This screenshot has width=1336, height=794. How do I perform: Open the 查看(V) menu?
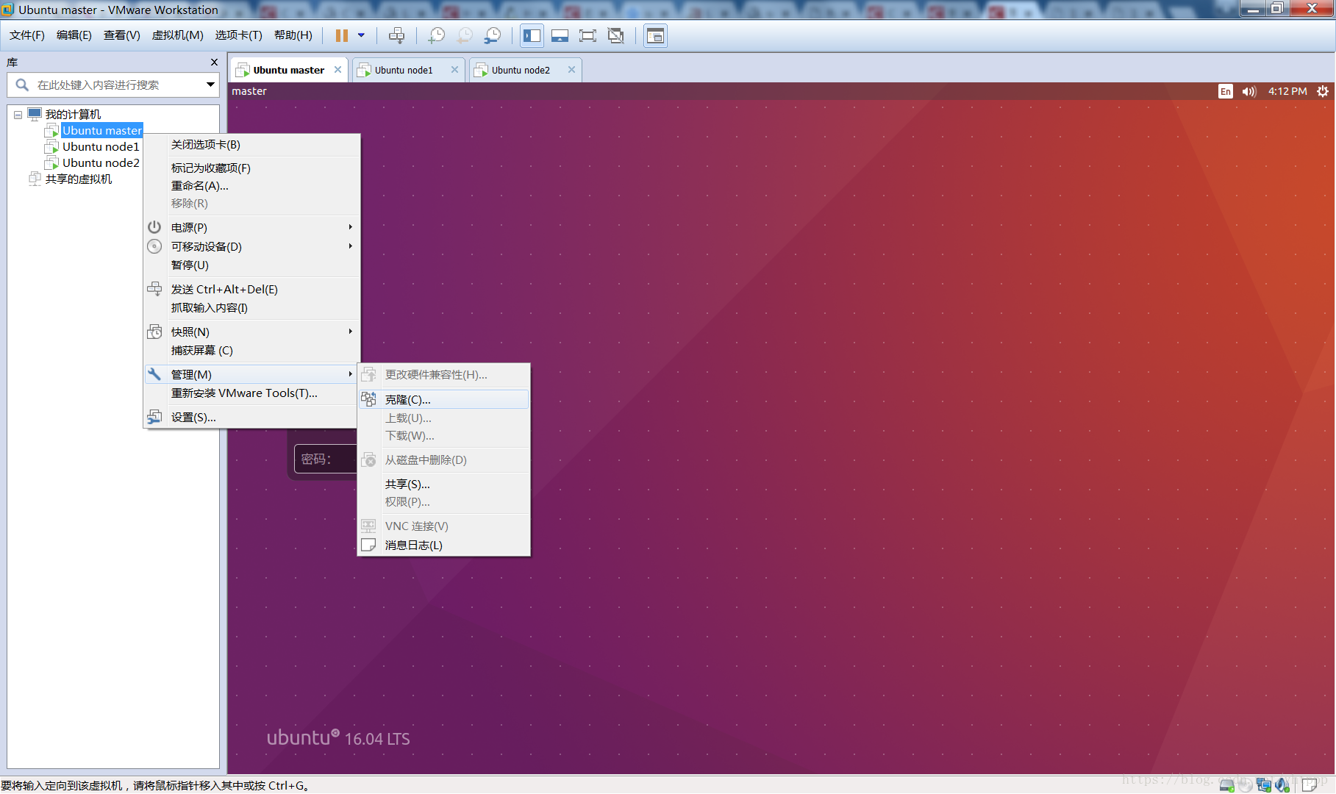pos(122,35)
